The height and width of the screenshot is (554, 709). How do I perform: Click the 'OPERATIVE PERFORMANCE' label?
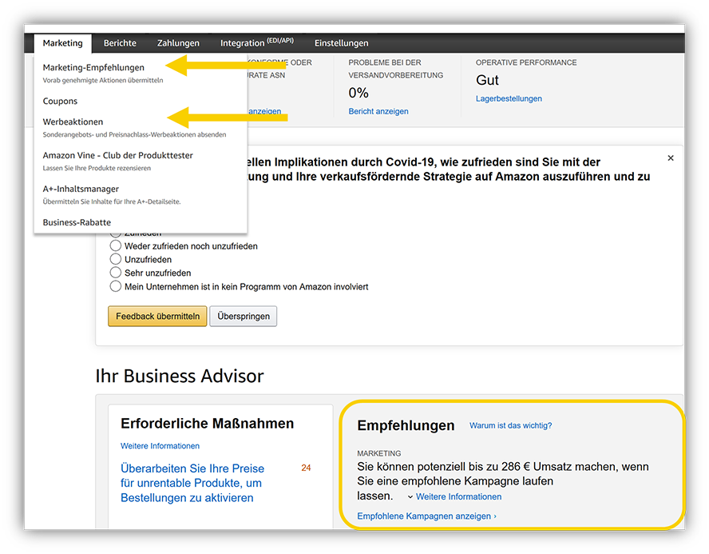coord(526,62)
